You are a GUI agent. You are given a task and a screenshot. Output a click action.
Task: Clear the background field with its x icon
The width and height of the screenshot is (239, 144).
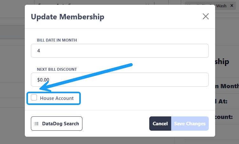tap(147, 5)
